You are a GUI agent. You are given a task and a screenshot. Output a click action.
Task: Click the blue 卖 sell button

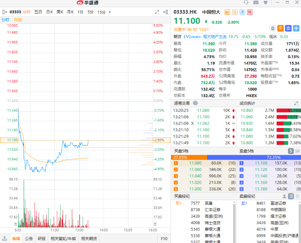[288, 28]
